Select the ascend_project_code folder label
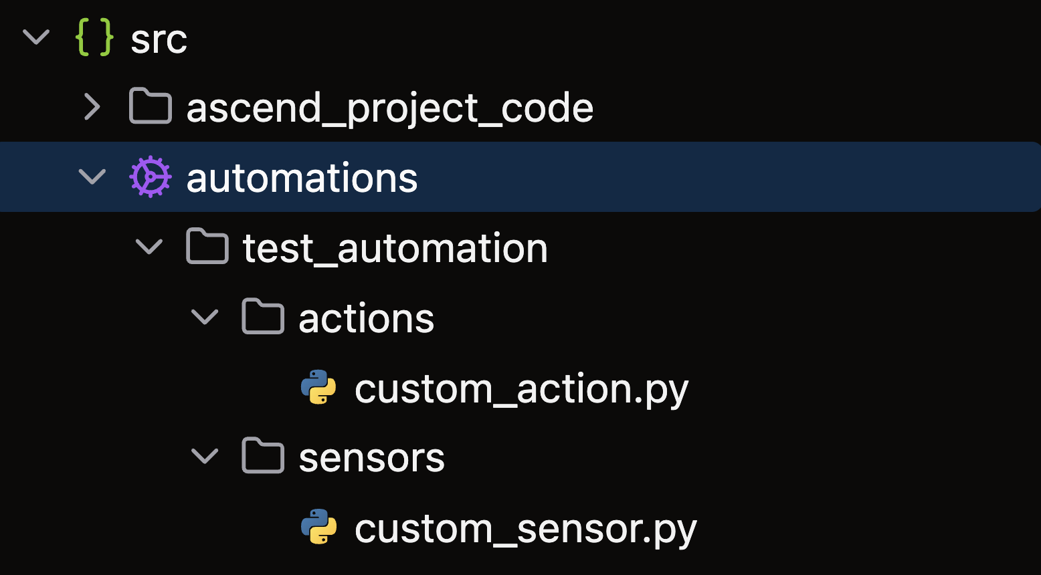 390,108
